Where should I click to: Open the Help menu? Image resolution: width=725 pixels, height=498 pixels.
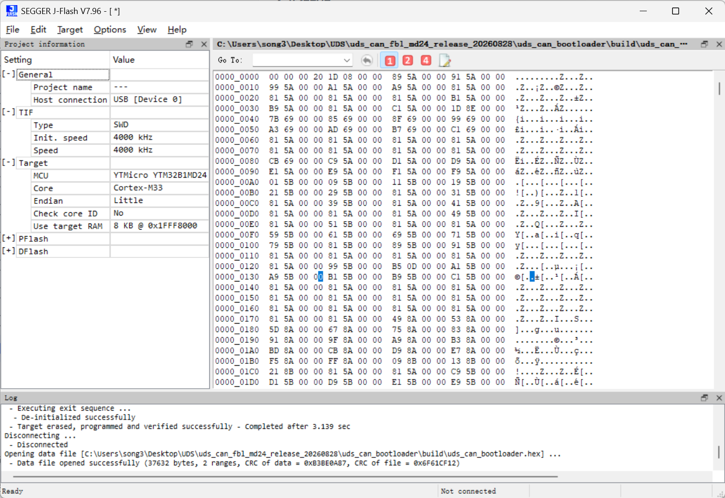(177, 29)
